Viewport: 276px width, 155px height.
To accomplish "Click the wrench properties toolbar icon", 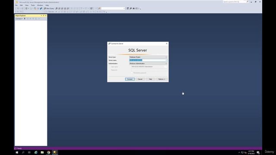I will coord(131,9).
